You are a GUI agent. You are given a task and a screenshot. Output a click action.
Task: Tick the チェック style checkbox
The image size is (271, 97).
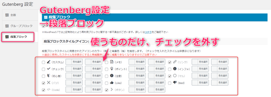click(x=44, y=69)
